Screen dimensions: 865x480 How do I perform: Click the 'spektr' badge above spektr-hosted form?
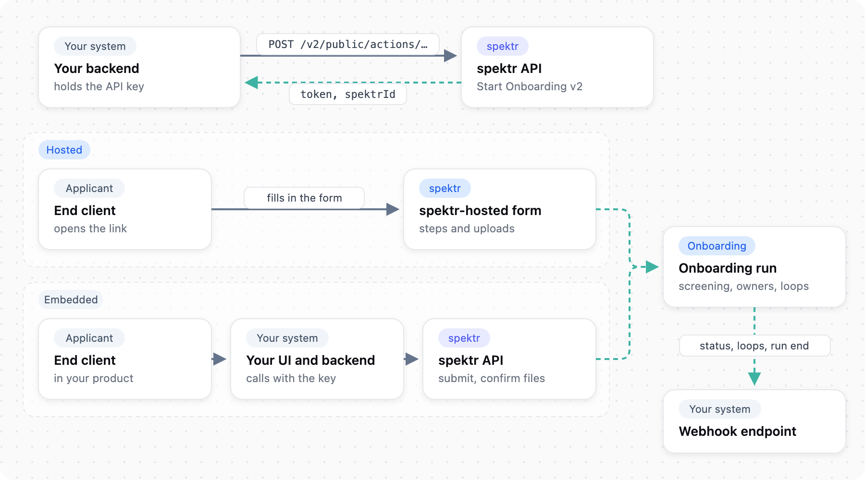pos(445,188)
